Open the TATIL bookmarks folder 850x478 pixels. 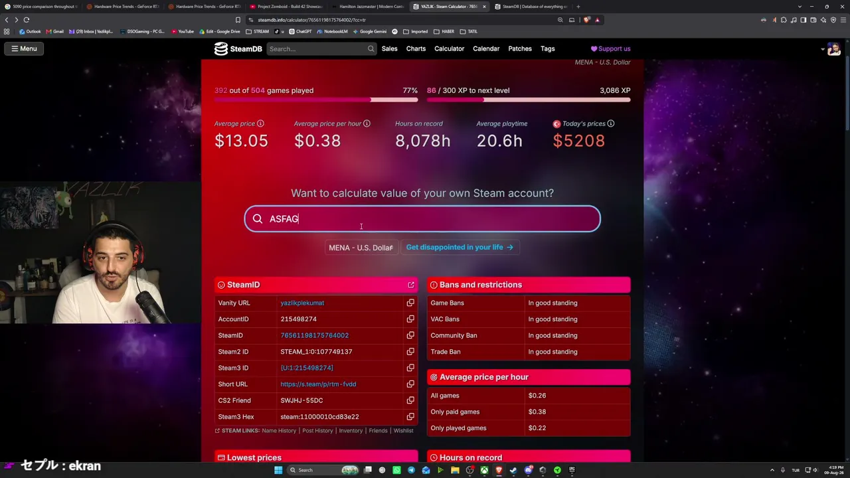469,31
